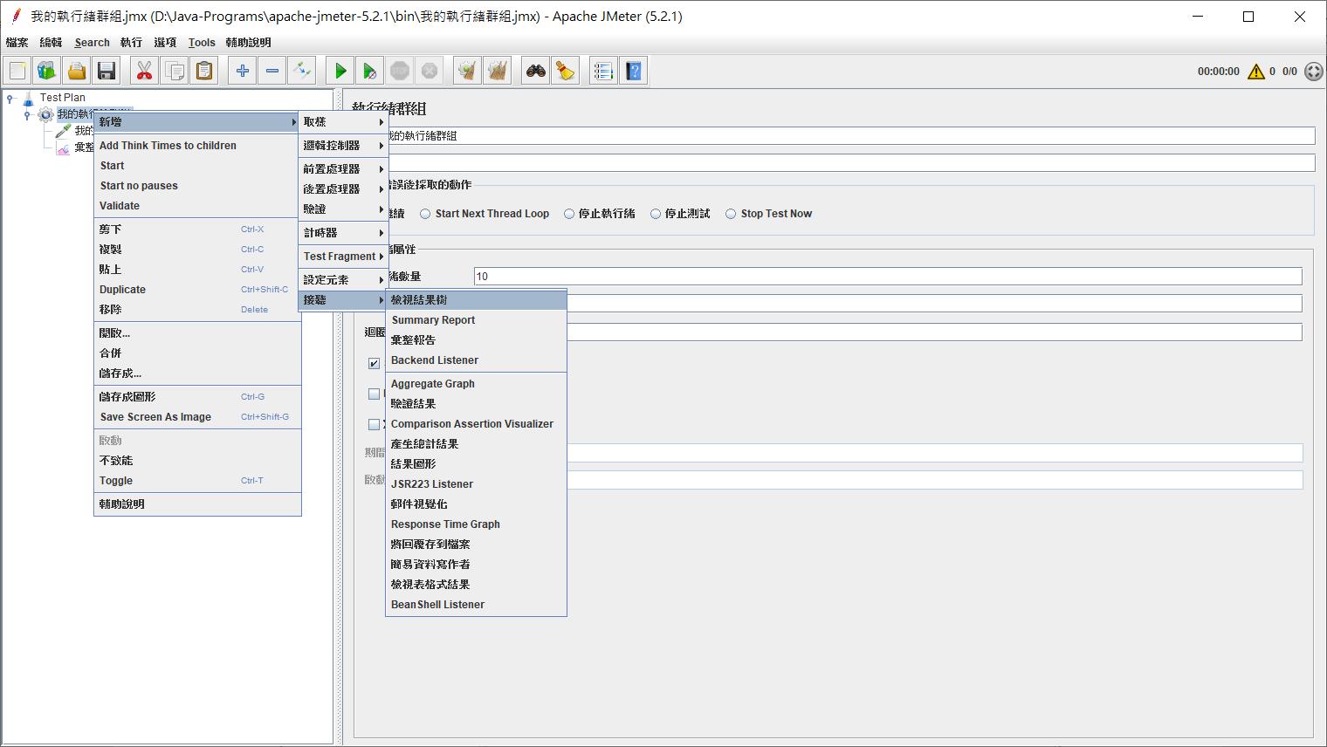Select Add Think Times to children
This screenshot has width=1327, height=747.
197,146
